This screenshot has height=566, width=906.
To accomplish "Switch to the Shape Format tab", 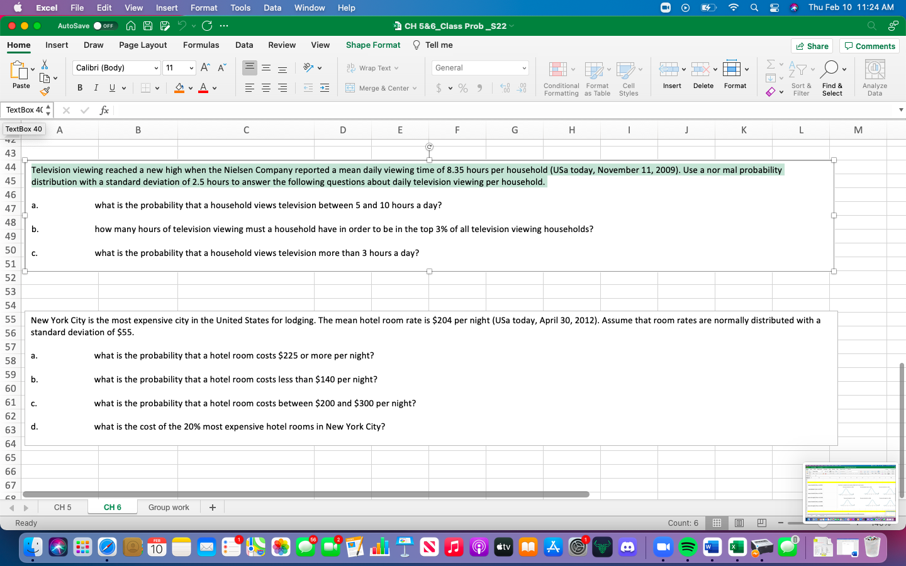I will click(x=373, y=45).
